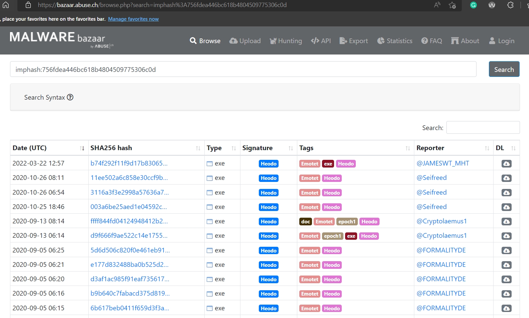This screenshot has width=529, height=318.
Task: Click the Read Aloud icon in address bar
Action: coord(437,5)
